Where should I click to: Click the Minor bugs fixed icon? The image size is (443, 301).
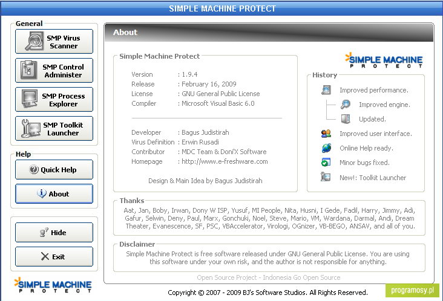(326, 163)
